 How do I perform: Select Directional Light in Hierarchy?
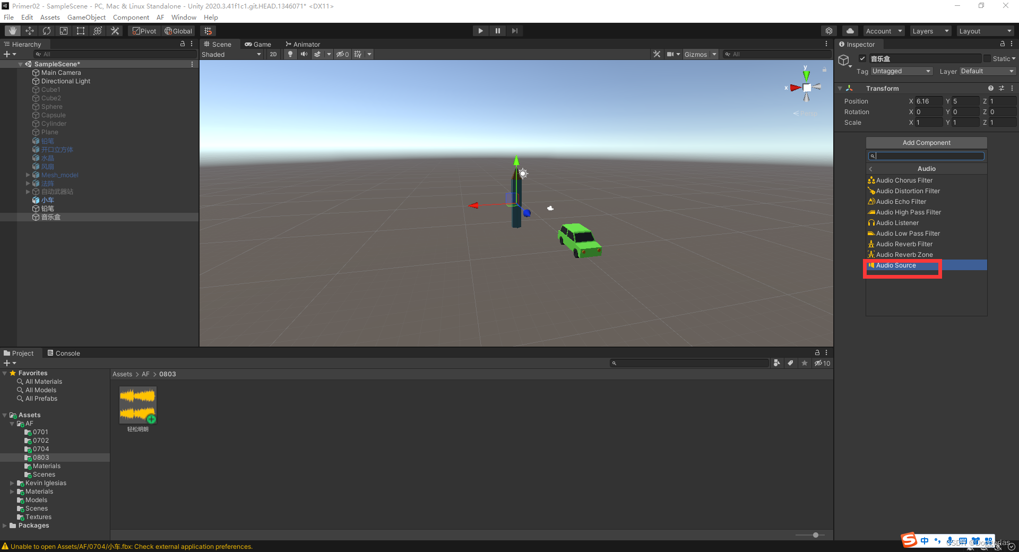66,81
